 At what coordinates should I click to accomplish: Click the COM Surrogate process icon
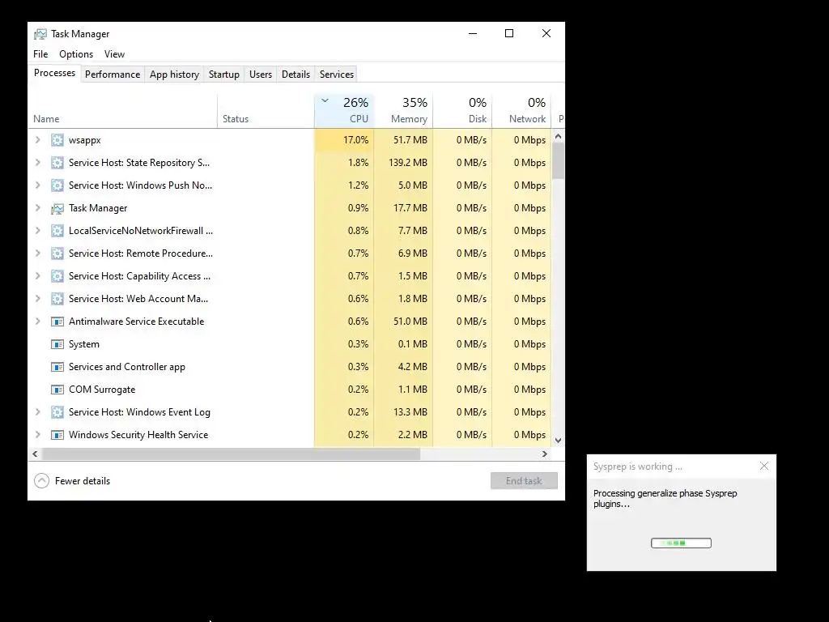click(57, 390)
